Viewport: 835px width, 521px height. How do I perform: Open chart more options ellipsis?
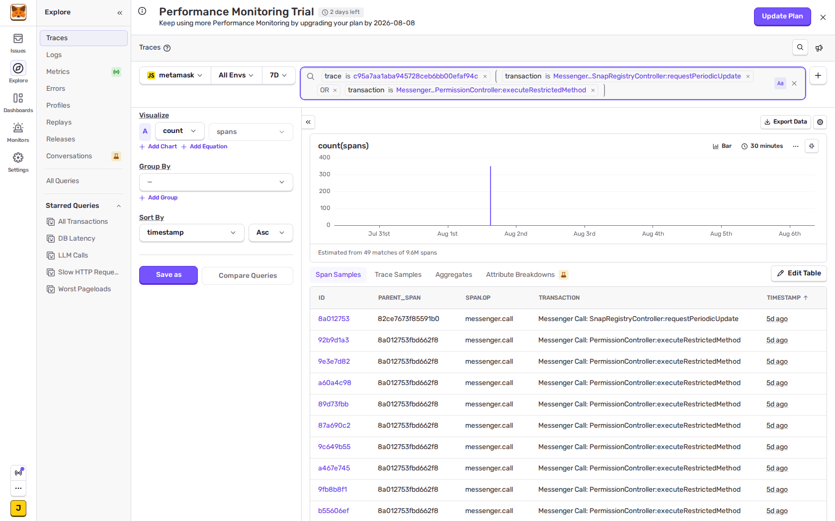pos(796,146)
